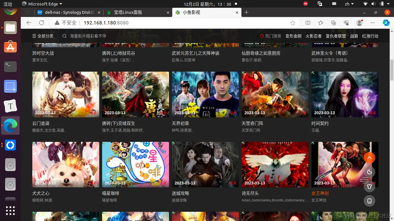Click the orange back-to-top arrow button

point(369,158)
